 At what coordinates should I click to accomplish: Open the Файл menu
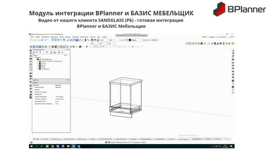pyautogui.click(x=32, y=37)
